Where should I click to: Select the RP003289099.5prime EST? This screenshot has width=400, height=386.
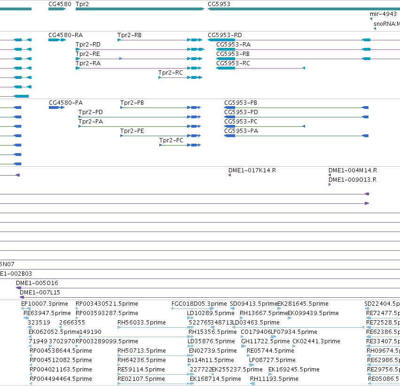[x=77, y=346]
